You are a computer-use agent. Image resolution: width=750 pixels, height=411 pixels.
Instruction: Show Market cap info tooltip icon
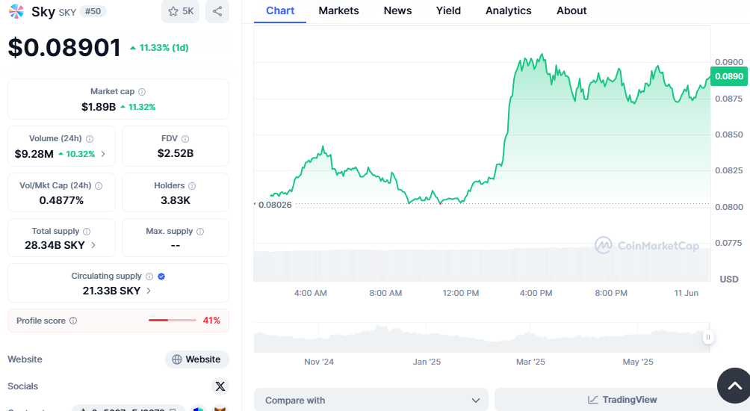click(x=142, y=92)
